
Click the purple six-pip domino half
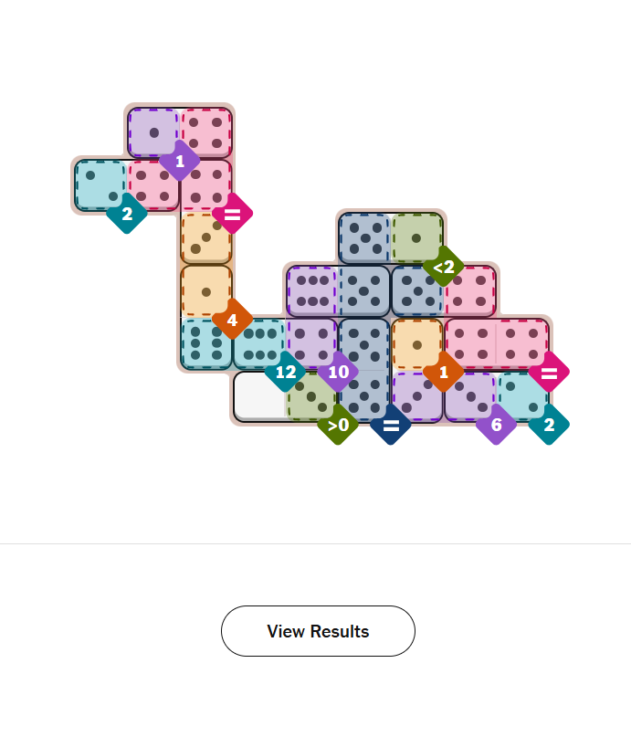point(311,290)
